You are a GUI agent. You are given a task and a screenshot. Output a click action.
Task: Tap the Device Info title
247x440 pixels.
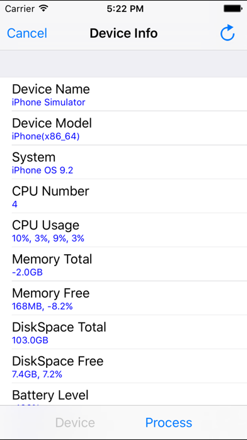pyautogui.click(x=123, y=34)
